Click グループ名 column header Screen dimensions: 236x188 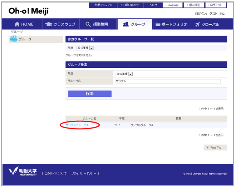click(x=89, y=119)
